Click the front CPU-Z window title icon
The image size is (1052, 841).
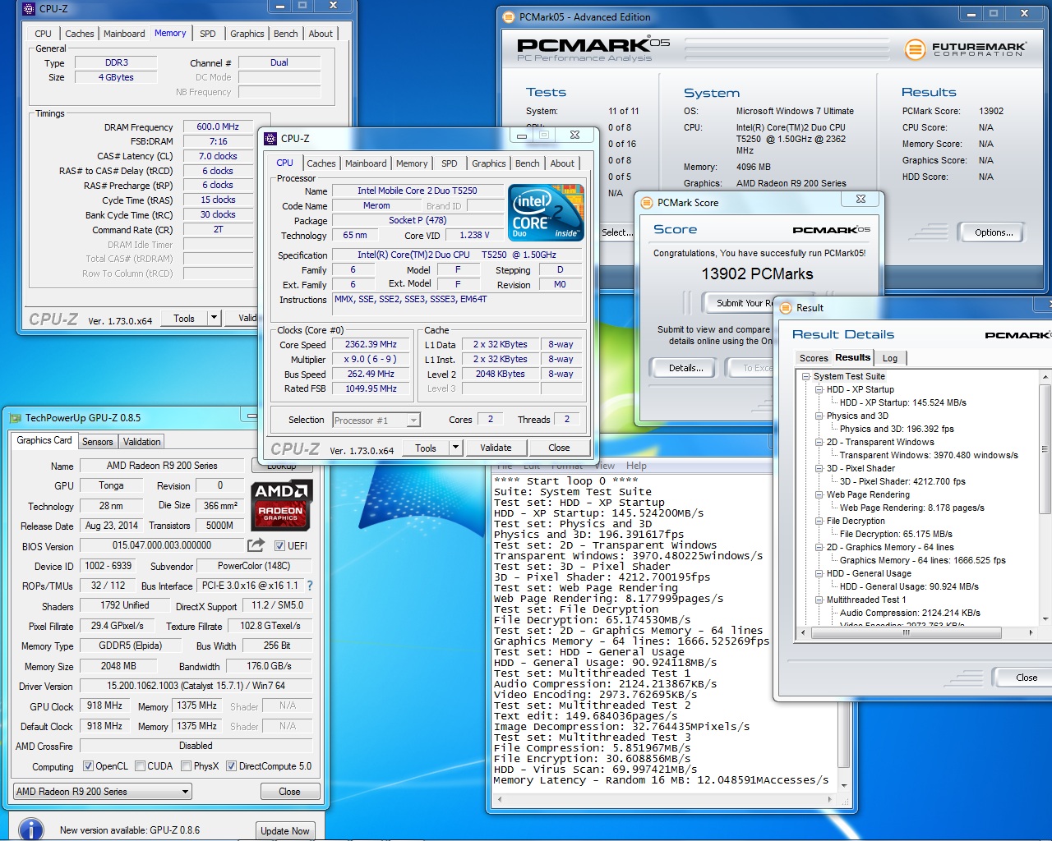(x=270, y=139)
